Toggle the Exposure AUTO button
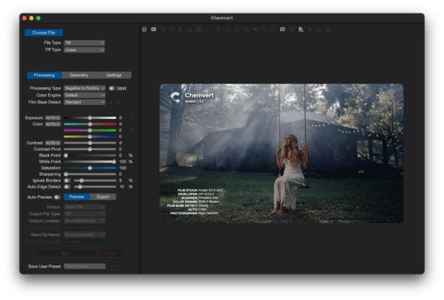This screenshot has height=300, width=444. point(53,117)
